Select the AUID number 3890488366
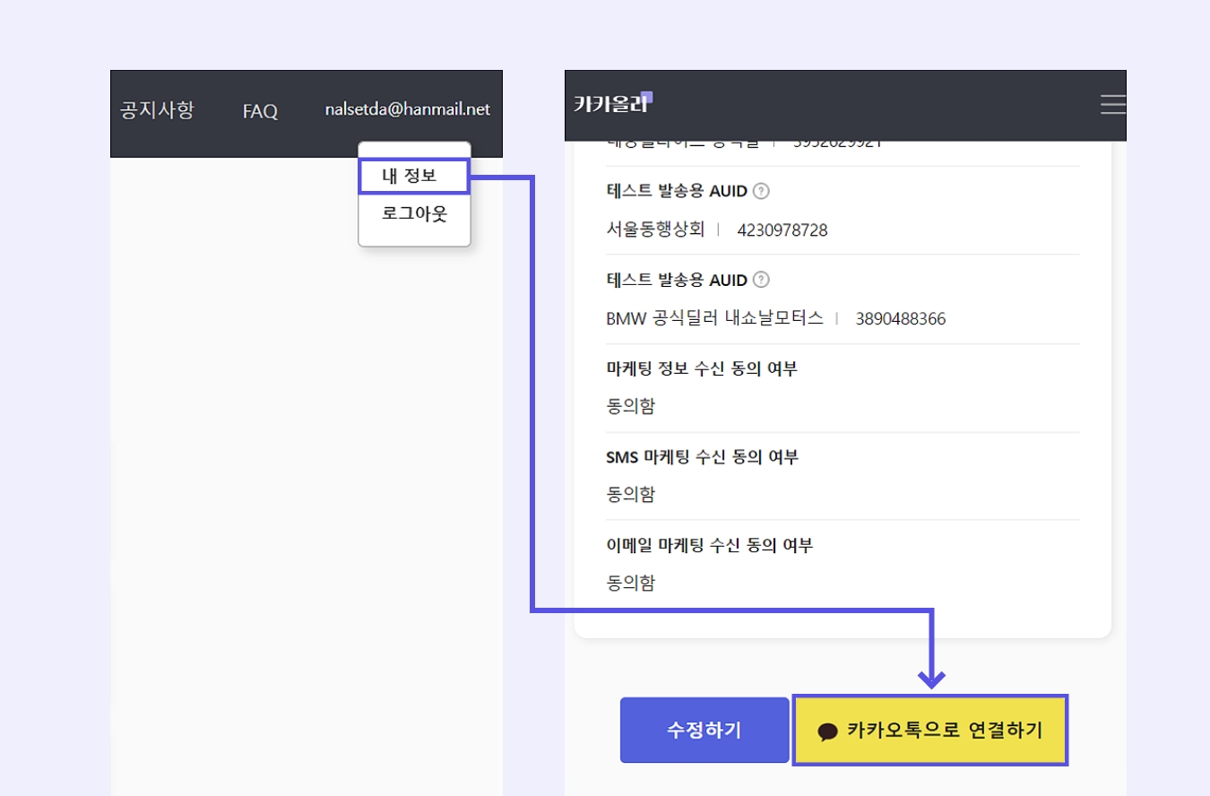 click(x=900, y=319)
